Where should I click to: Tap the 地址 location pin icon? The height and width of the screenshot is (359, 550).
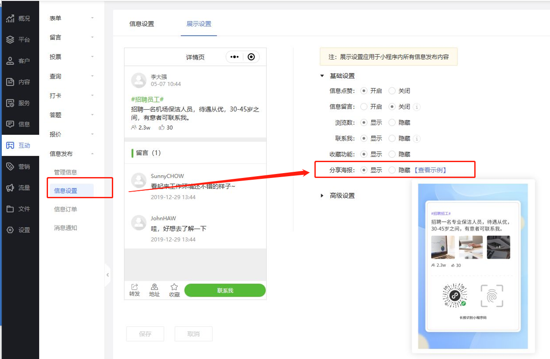155,287
